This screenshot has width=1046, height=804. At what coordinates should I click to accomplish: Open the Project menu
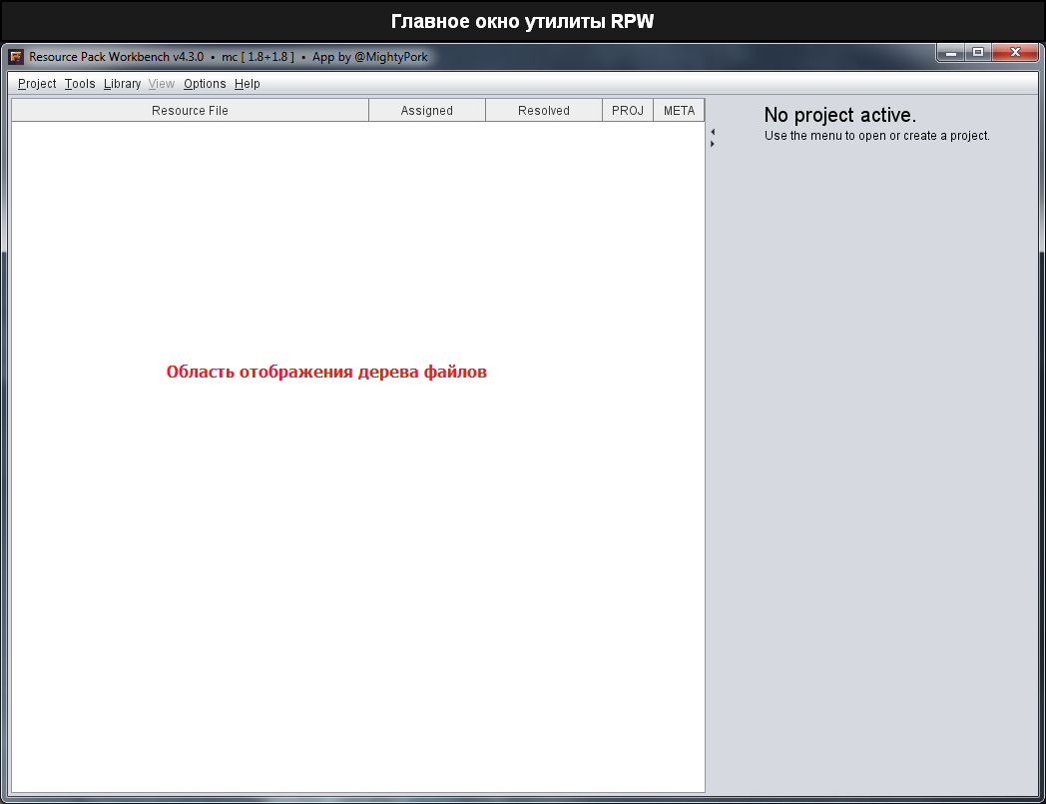[x=37, y=84]
